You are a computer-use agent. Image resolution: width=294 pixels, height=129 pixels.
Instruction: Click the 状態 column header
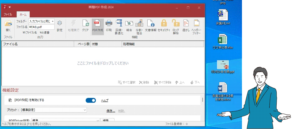point(106,44)
